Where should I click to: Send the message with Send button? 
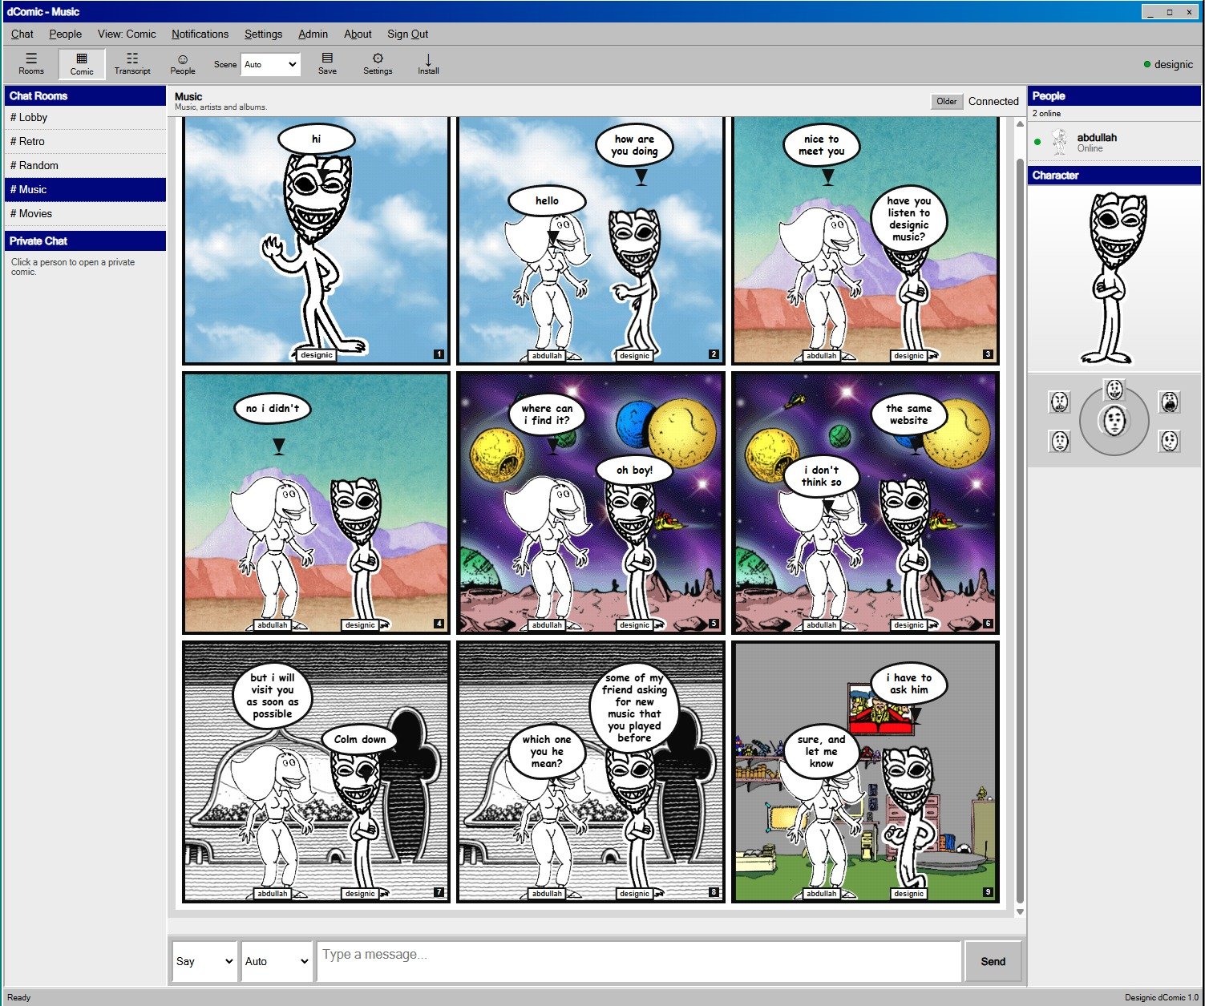(993, 961)
